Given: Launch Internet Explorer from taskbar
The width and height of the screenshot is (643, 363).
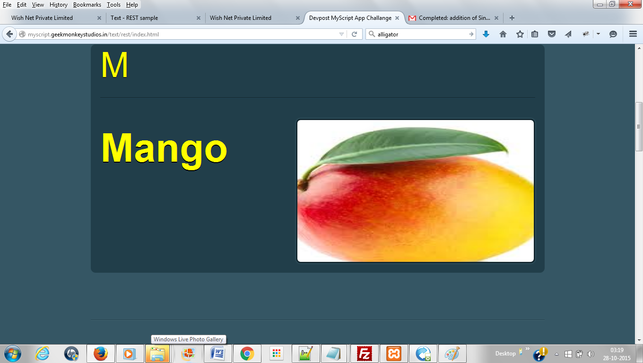Looking at the screenshot, I should [43, 354].
